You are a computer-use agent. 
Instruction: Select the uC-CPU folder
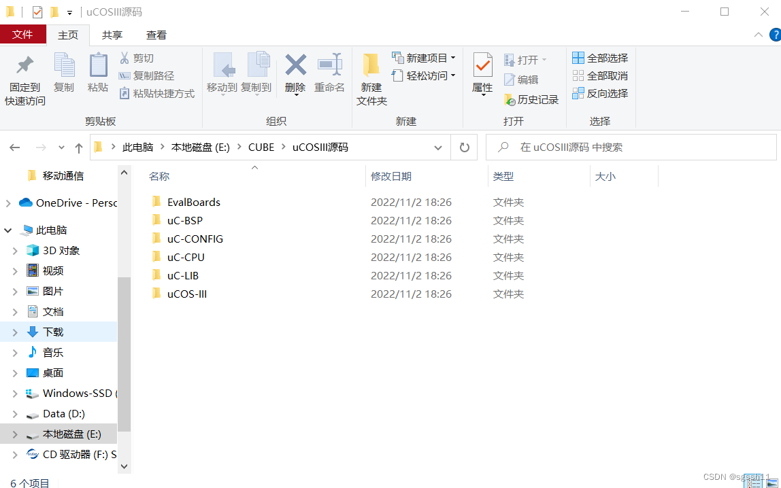(x=186, y=257)
